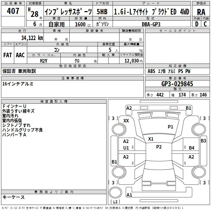Viewport: 211px width, 211px height.
Task: Click the length value 442
Action: click(x=160, y=95)
